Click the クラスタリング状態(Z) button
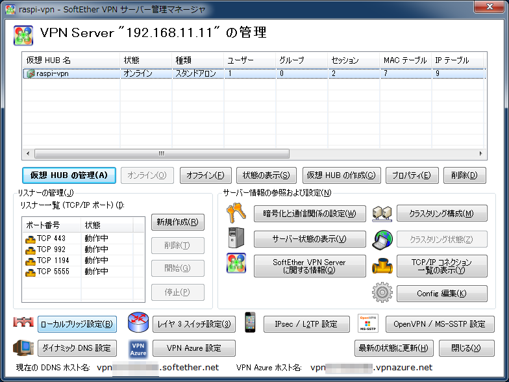509x382 pixels. click(441, 239)
